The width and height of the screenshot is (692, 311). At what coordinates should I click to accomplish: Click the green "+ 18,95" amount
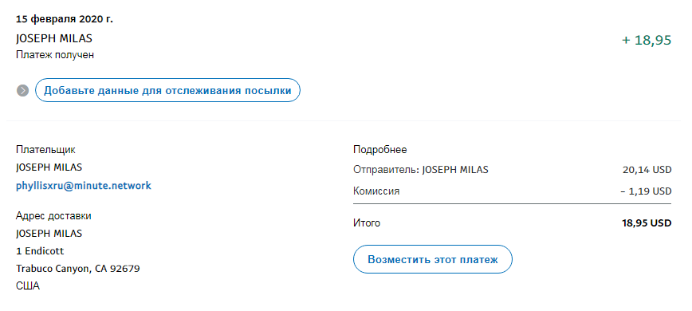pyautogui.click(x=647, y=40)
